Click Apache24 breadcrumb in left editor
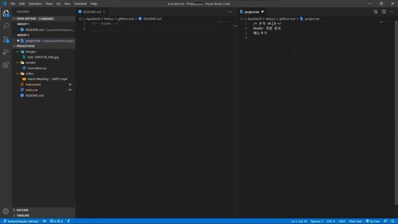398x224 pixels. pyautogui.click(x=93, y=19)
